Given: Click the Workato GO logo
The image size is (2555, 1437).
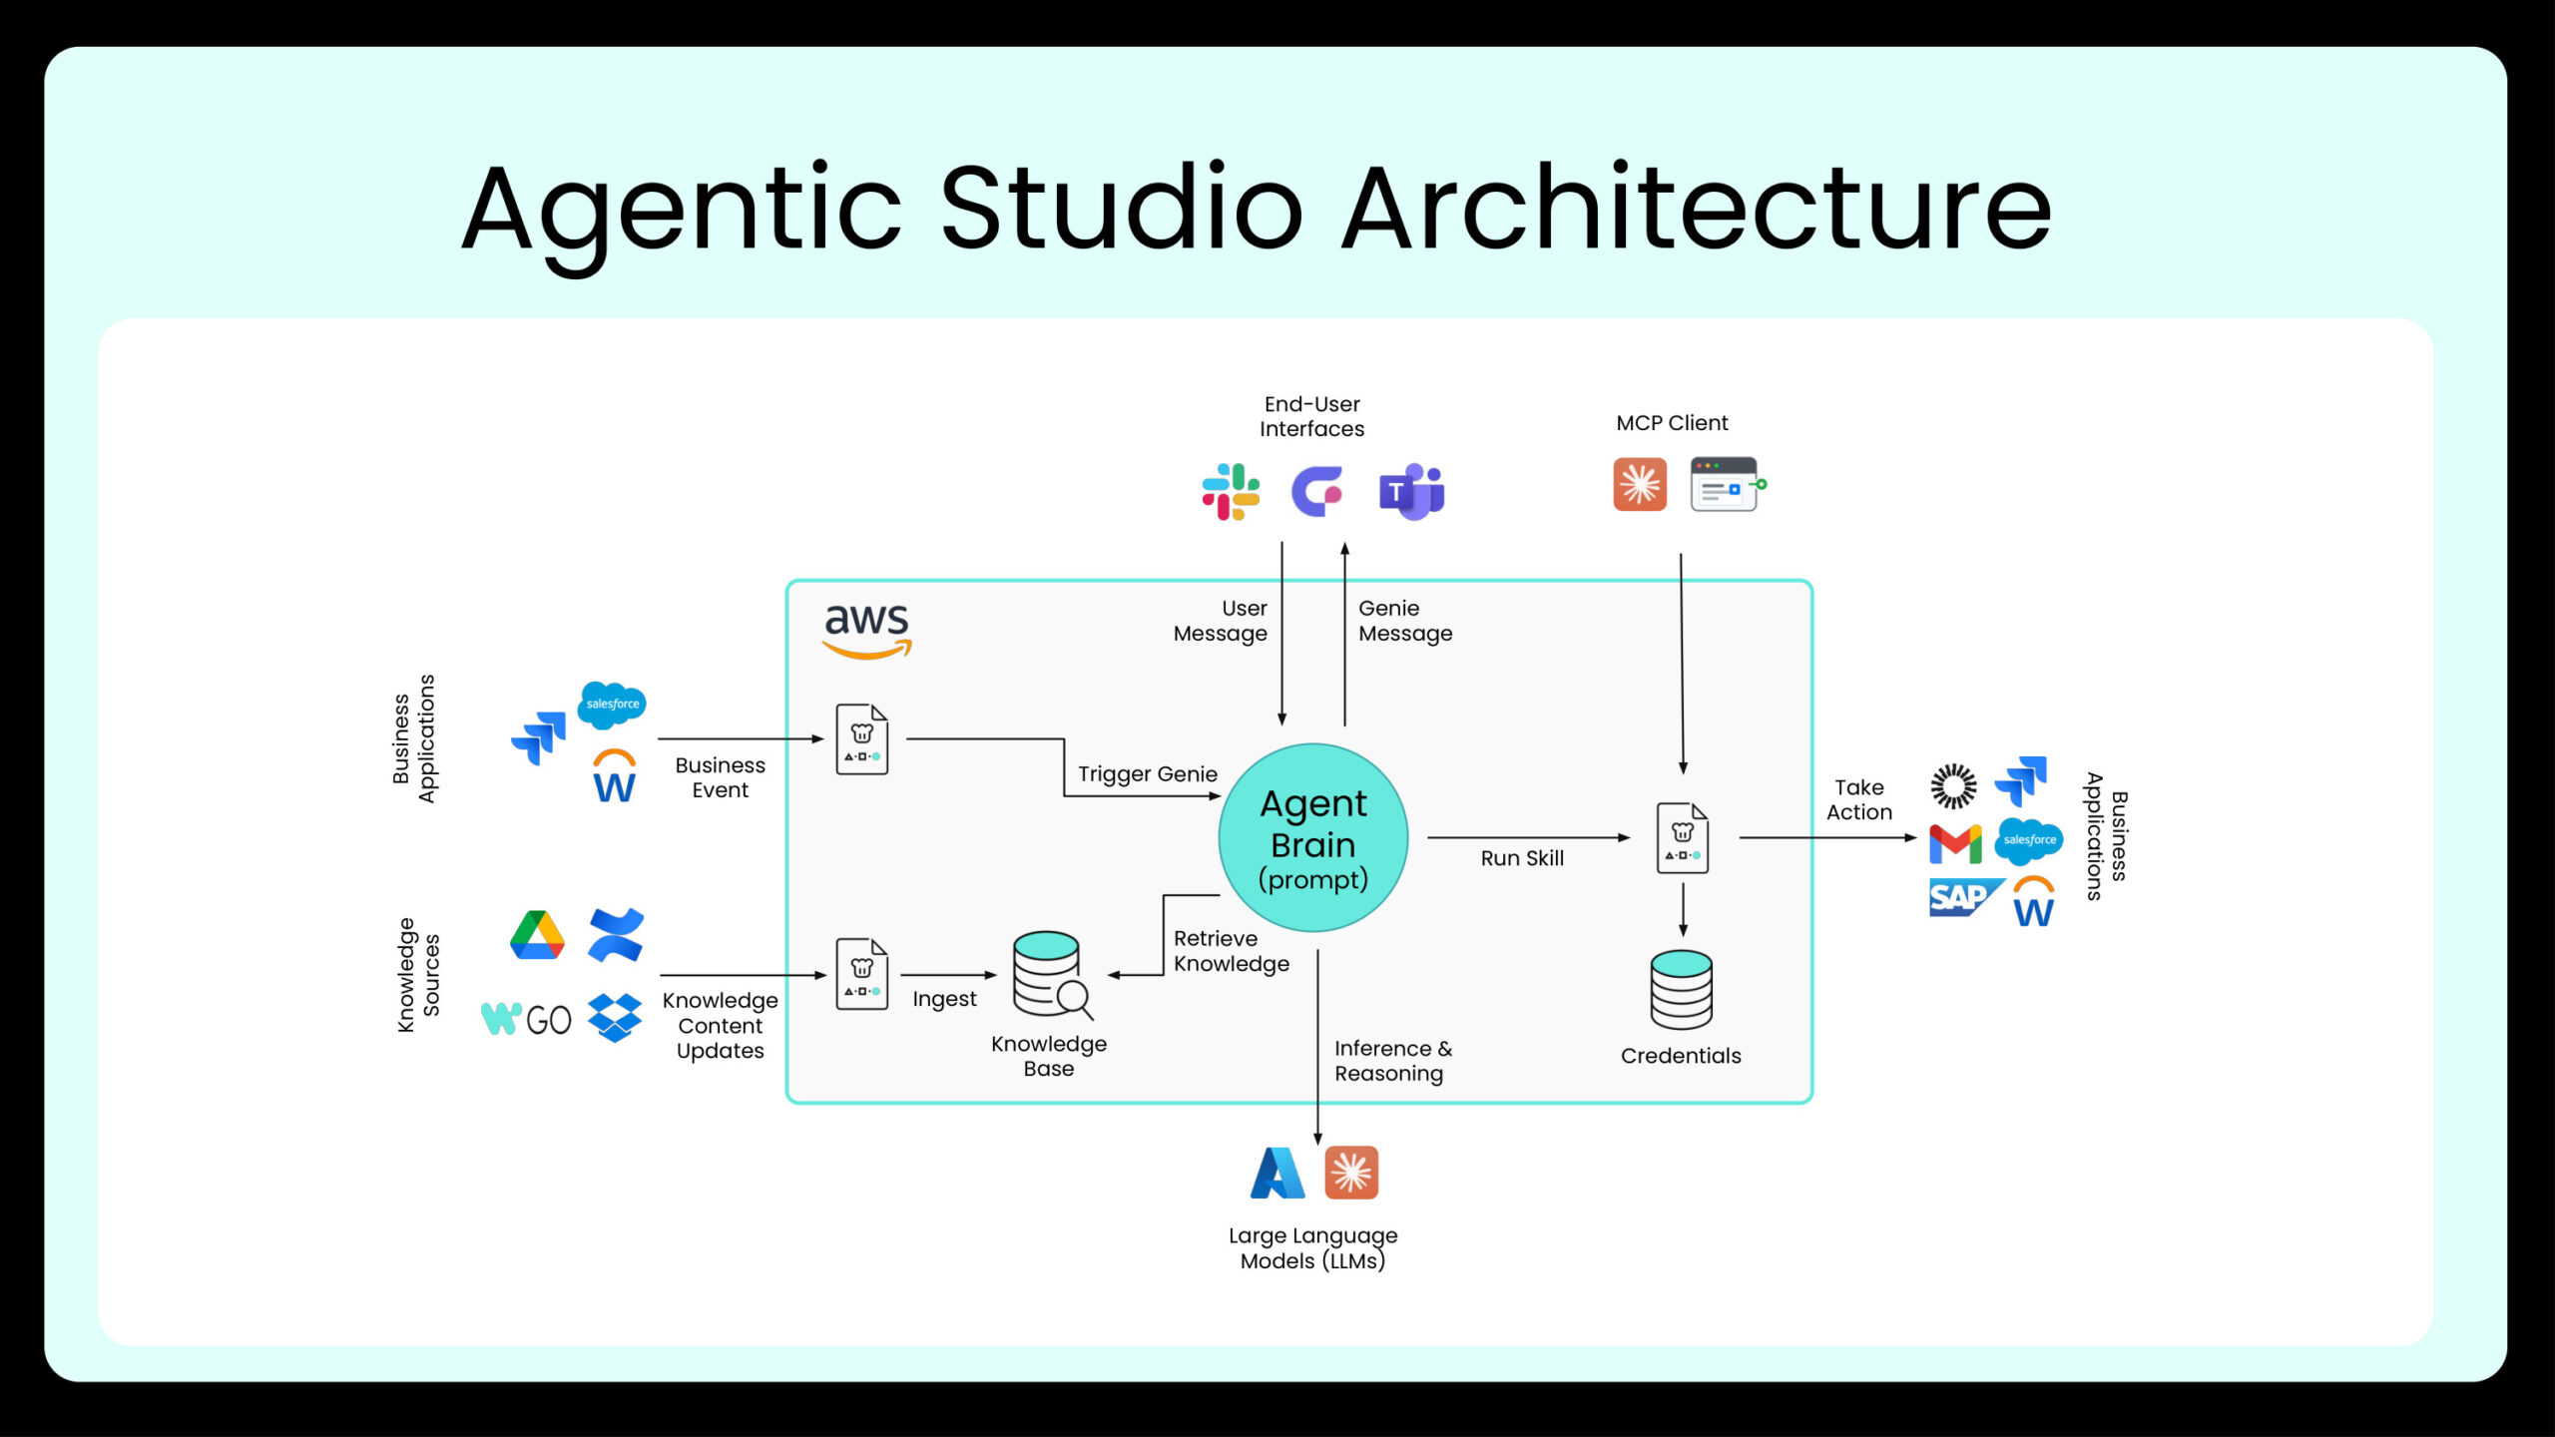Looking at the screenshot, I should click(526, 1019).
